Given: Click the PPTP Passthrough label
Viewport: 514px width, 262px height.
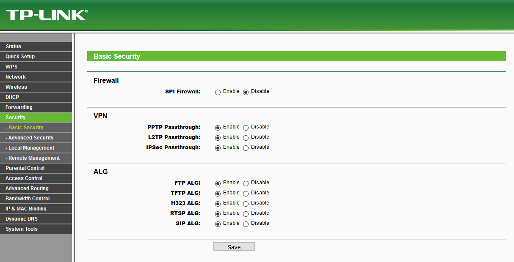Looking at the screenshot, I should click(x=174, y=127).
